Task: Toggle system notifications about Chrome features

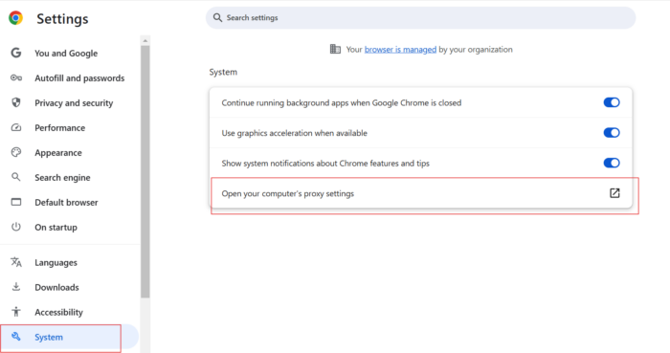Action: point(612,163)
